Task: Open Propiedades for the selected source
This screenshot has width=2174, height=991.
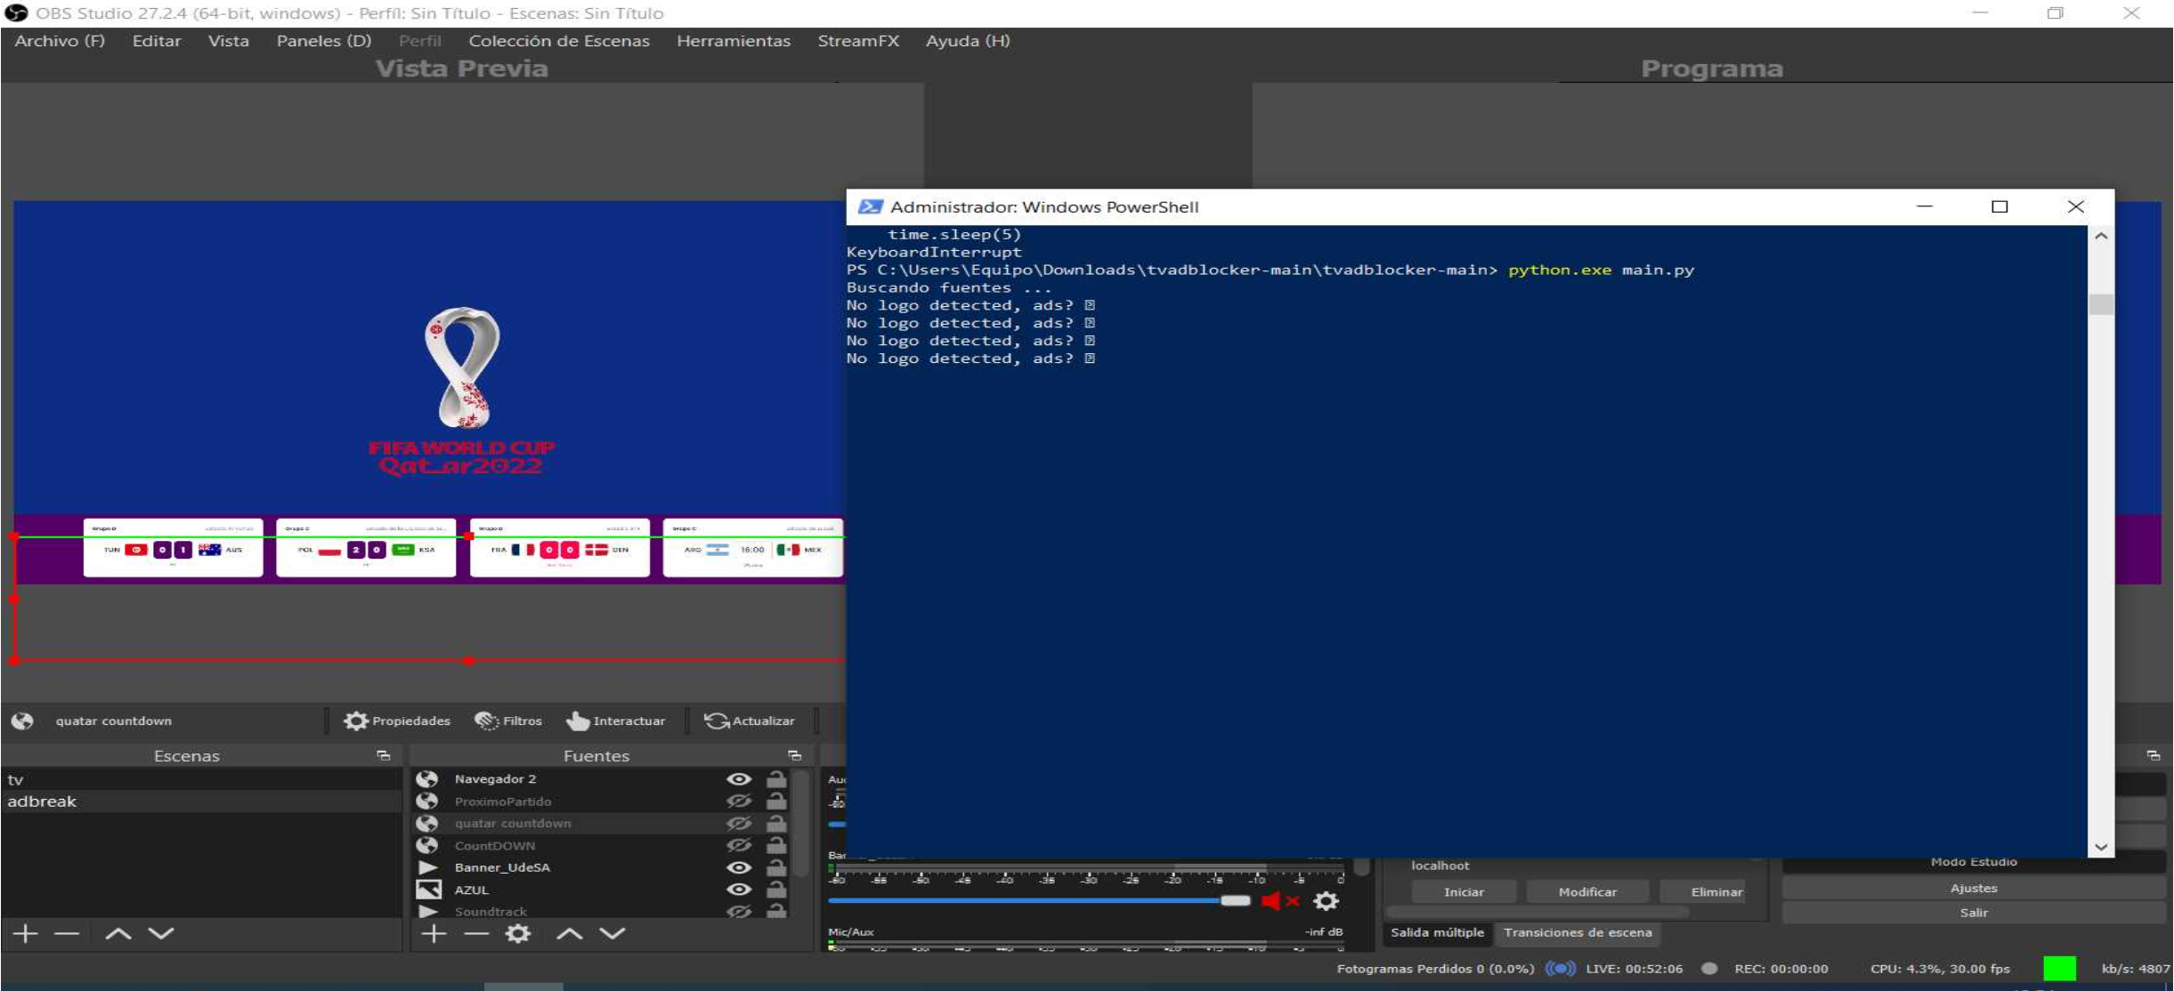Action: [398, 721]
